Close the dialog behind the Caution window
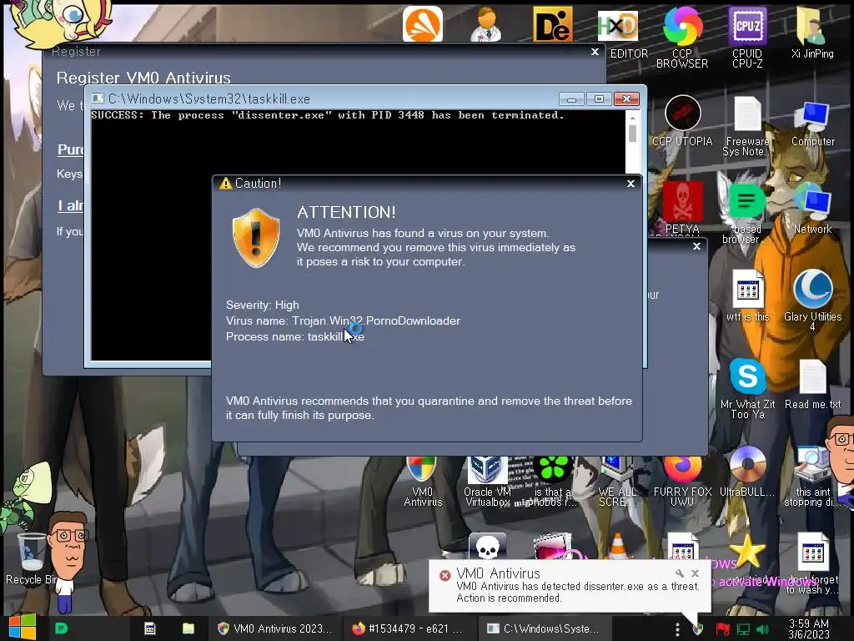This screenshot has height=641, width=854. click(x=696, y=246)
